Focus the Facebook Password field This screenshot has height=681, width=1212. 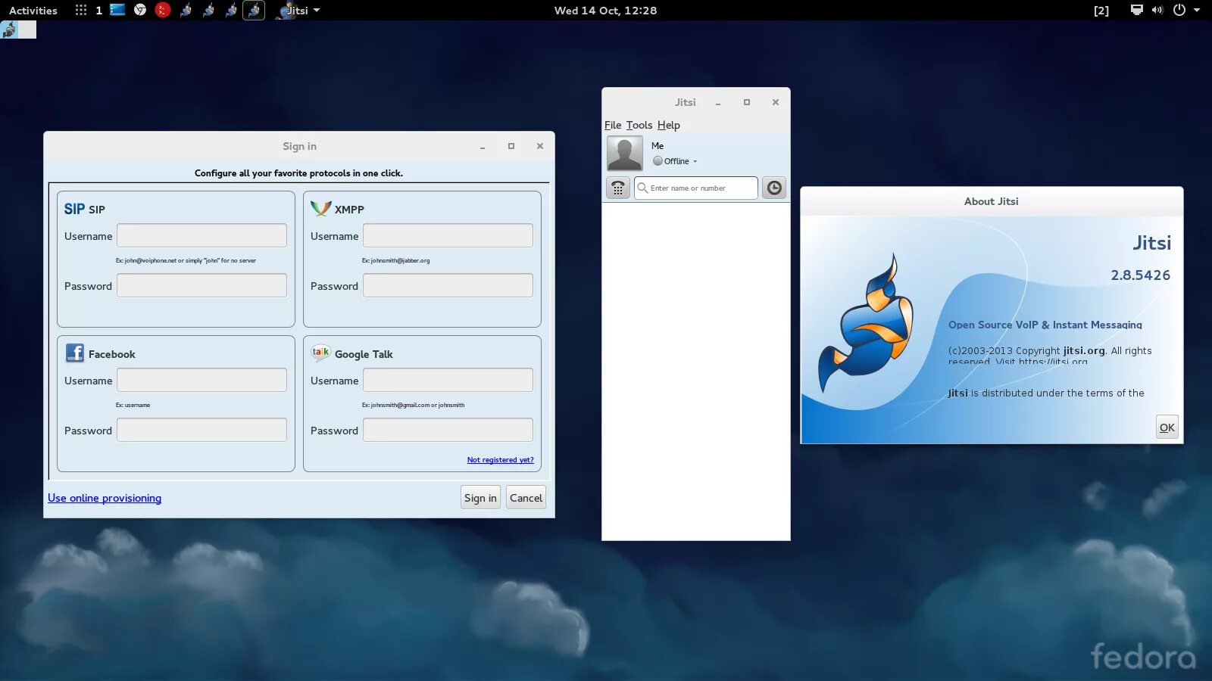point(201,430)
